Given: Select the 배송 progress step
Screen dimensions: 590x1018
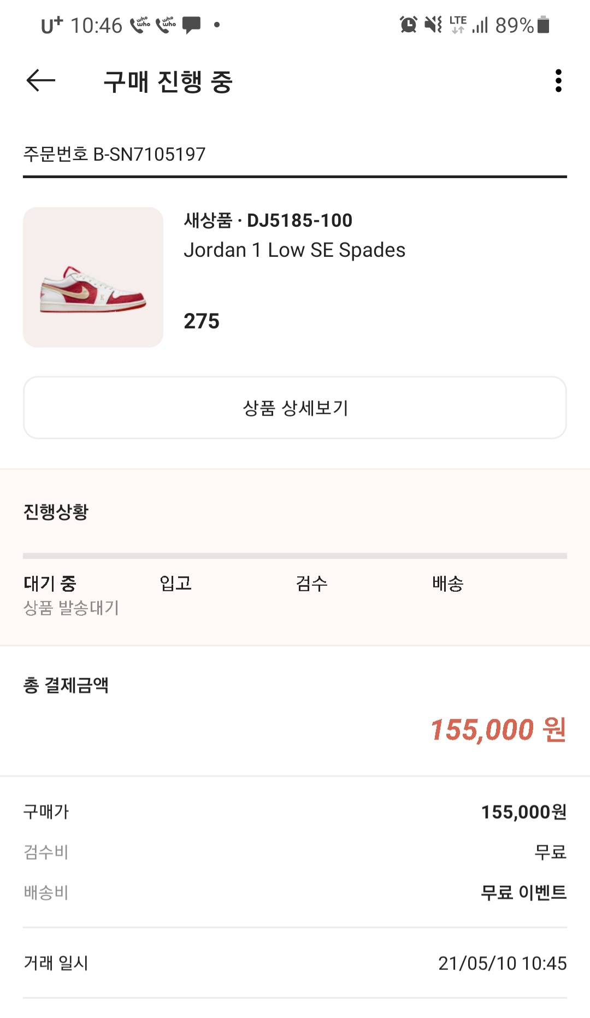Looking at the screenshot, I should click(447, 584).
